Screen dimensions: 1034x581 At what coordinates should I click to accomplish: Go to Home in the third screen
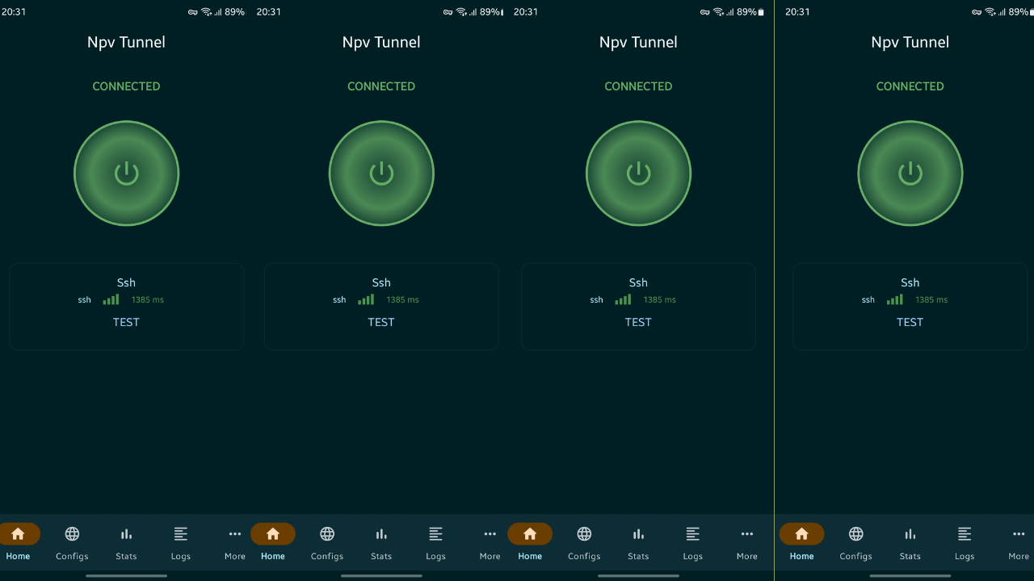[530, 541]
